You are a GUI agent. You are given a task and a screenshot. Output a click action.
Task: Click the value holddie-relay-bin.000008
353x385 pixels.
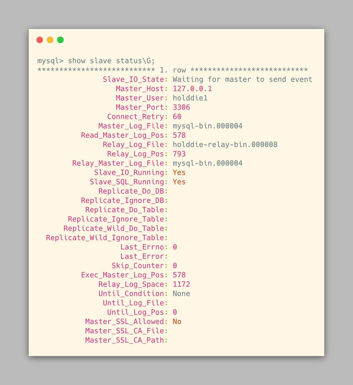pyautogui.click(x=225, y=145)
